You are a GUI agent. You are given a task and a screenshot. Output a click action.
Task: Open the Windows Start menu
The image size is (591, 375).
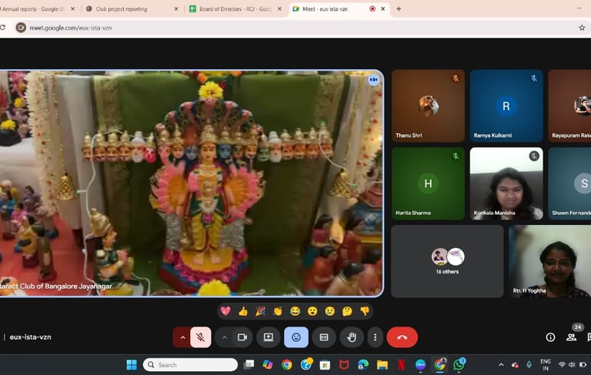[x=132, y=364]
